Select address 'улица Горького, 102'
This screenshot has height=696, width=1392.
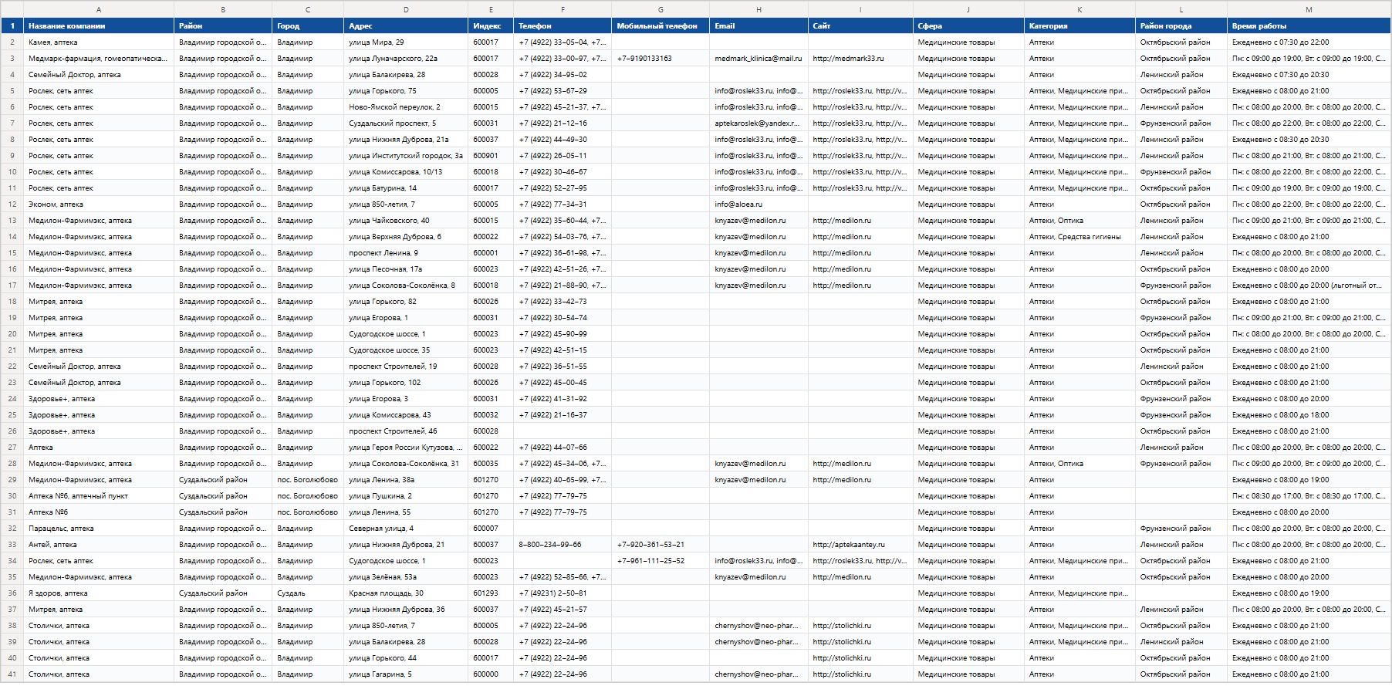click(x=406, y=383)
